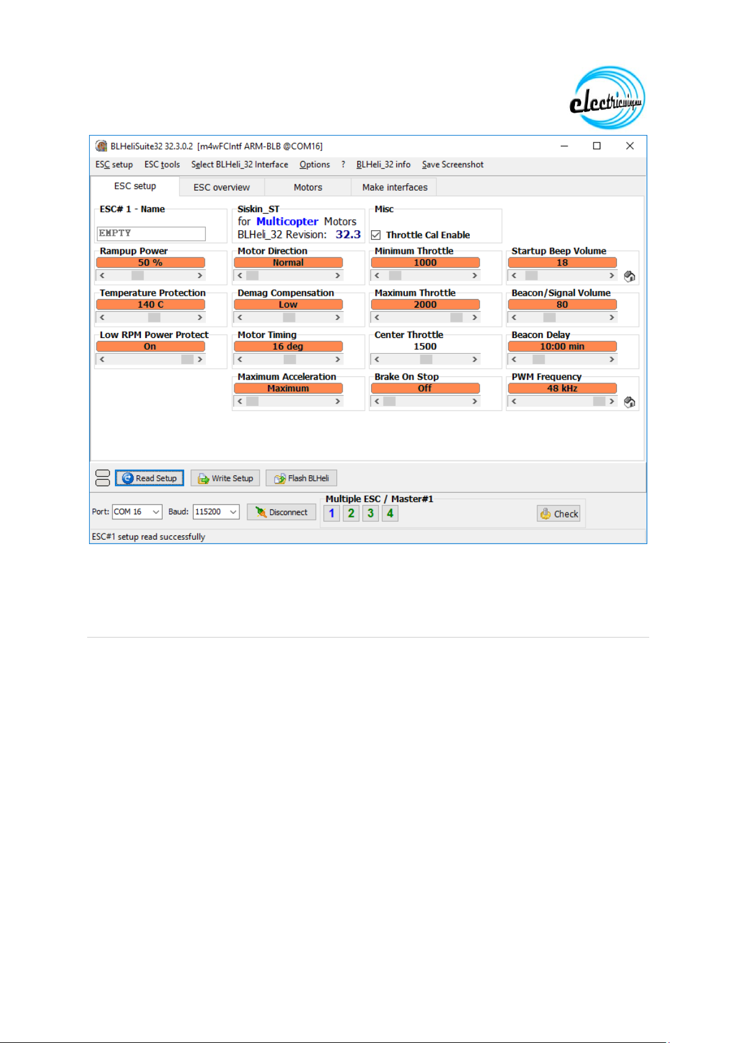Image resolution: width=737 pixels, height=1043 pixels.
Task: Click left arrow of Maximum Throttle slider
Action: [377, 318]
